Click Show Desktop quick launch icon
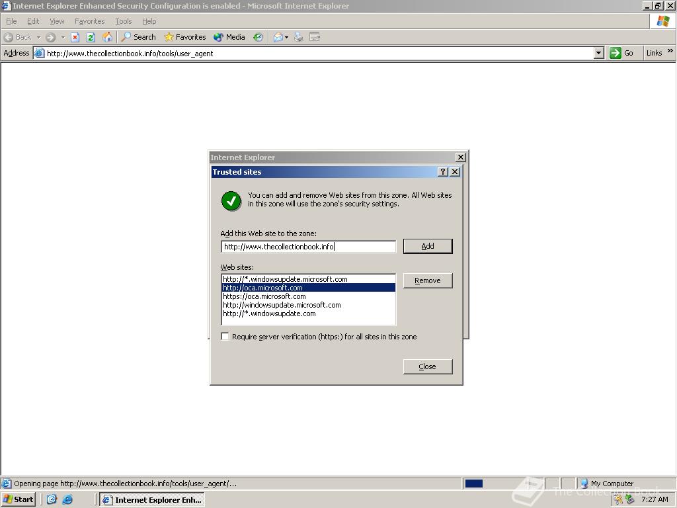This screenshot has width=677, height=508. coord(52,499)
